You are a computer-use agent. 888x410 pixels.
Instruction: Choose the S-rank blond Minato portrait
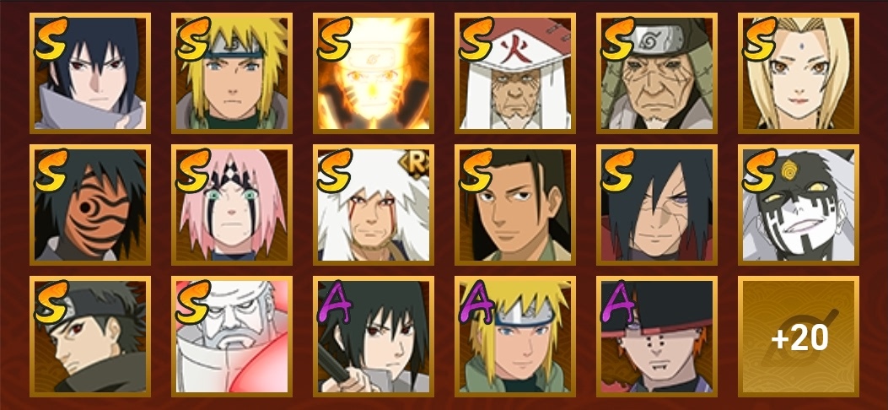click(232, 73)
